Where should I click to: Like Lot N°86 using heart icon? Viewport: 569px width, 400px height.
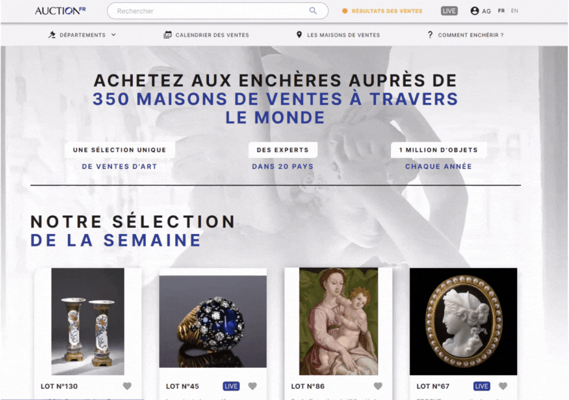pyautogui.click(x=378, y=386)
